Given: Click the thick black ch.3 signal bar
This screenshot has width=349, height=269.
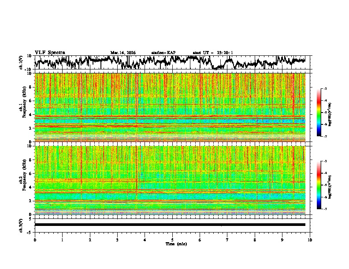Looking at the screenshot, I should 170,225.
